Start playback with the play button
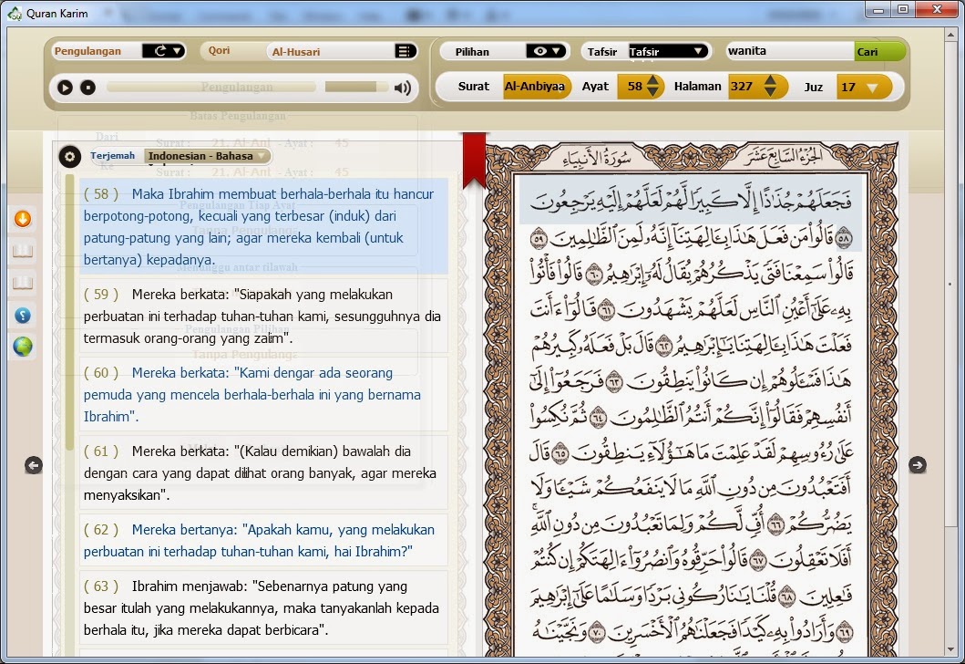Viewport: 965px width, 664px height. point(65,88)
